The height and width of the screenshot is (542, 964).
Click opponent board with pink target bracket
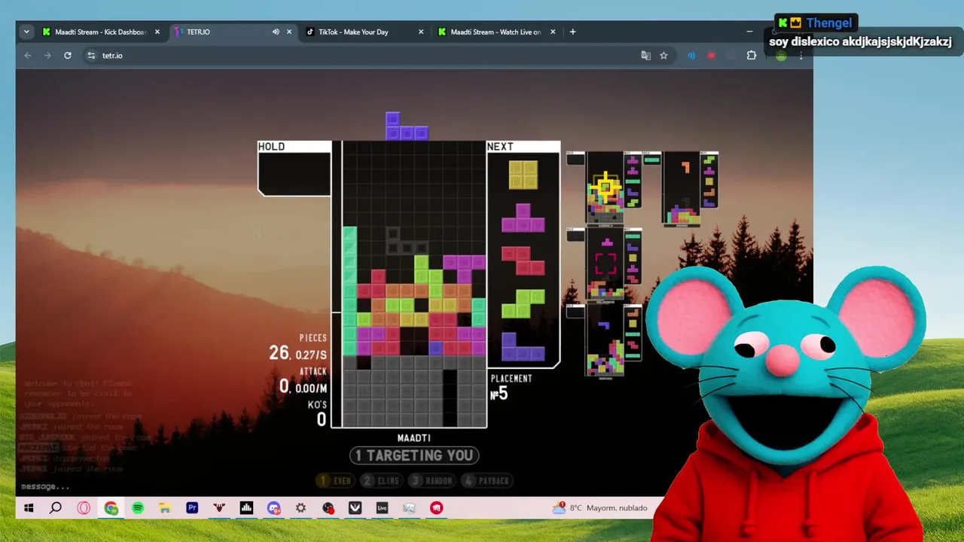[605, 263]
